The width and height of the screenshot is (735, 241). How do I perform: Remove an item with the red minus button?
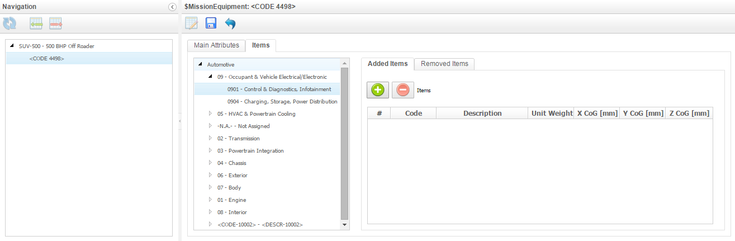402,89
